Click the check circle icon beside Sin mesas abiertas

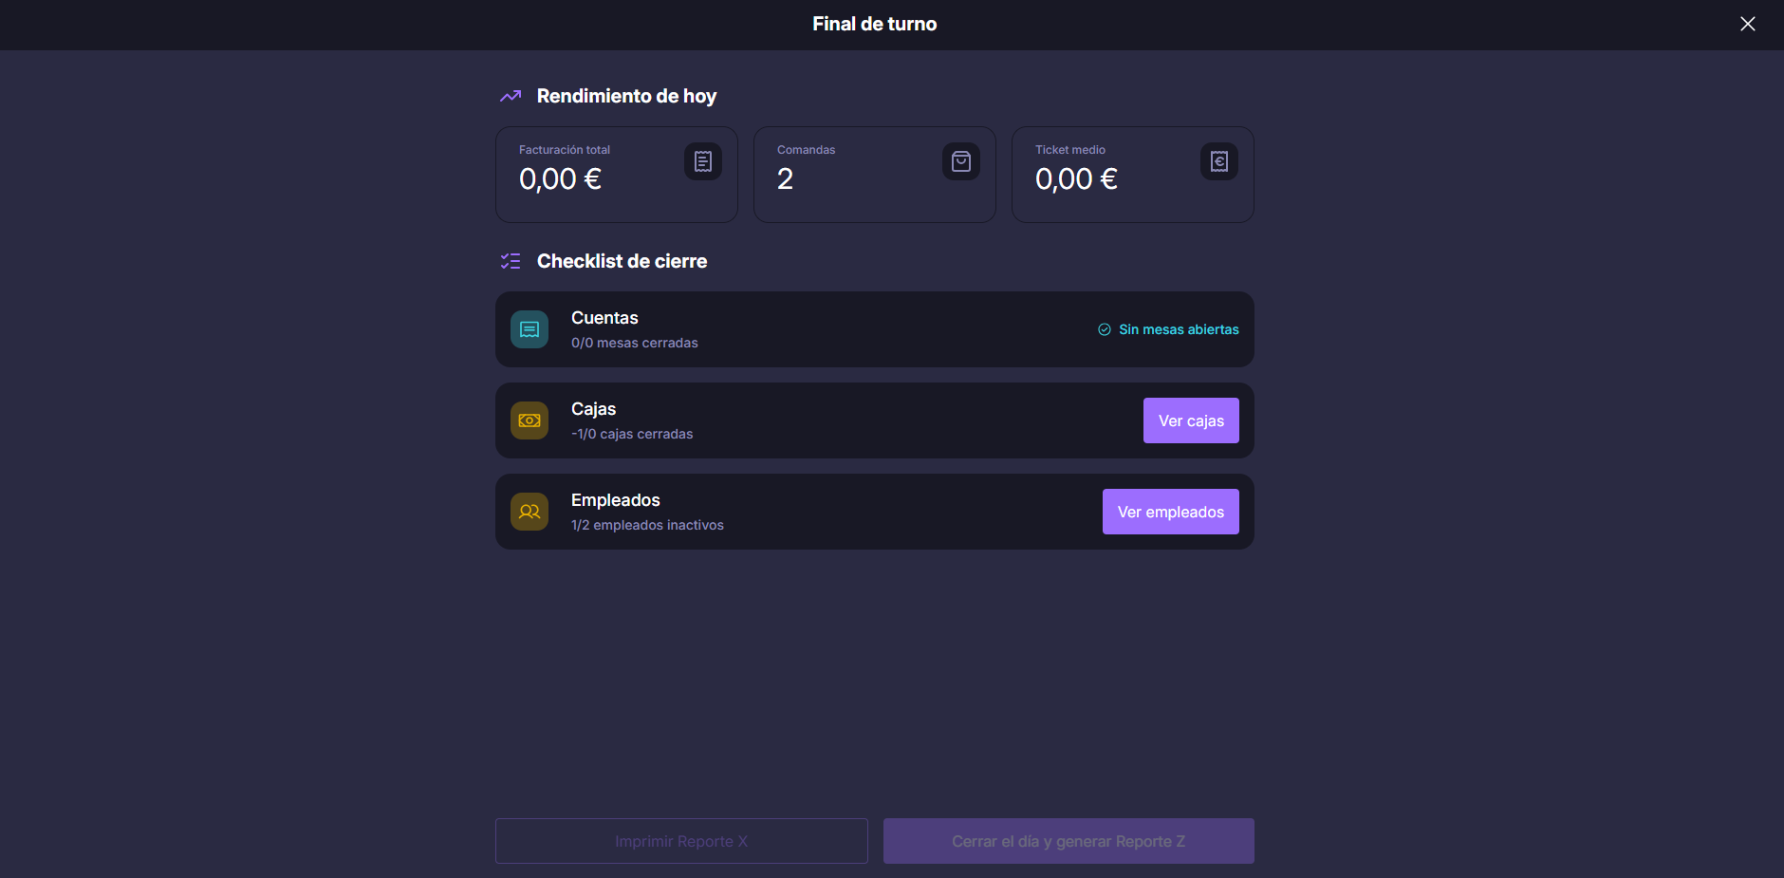click(x=1105, y=329)
